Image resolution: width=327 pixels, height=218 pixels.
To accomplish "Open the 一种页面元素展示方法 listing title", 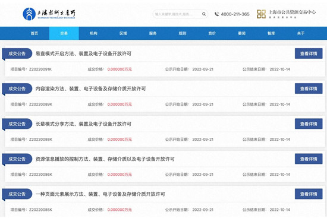I will [100, 194].
